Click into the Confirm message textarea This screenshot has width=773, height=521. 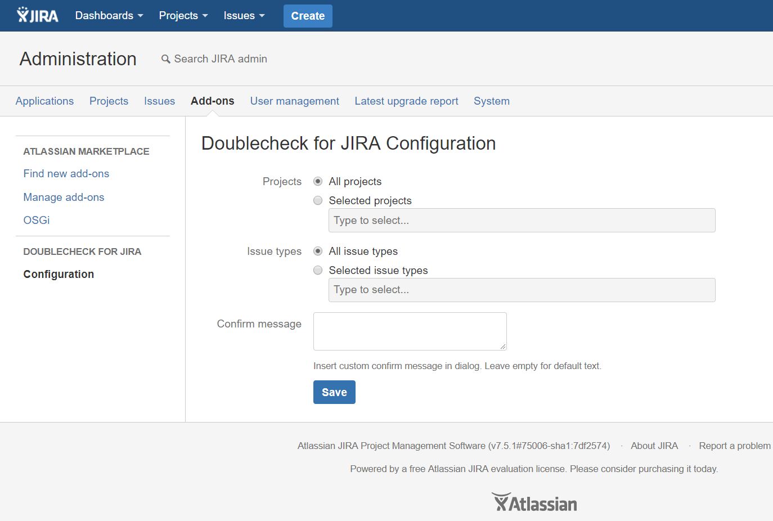pyautogui.click(x=410, y=331)
